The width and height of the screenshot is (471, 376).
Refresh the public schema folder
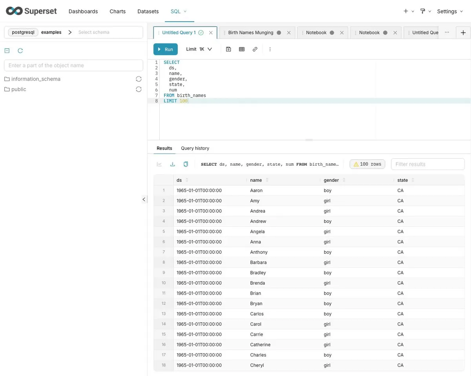(139, 89)
